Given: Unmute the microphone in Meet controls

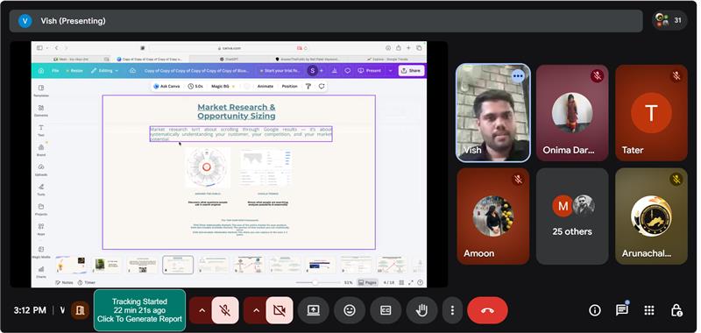Looking at the screenshot, I should pos(225,310).
